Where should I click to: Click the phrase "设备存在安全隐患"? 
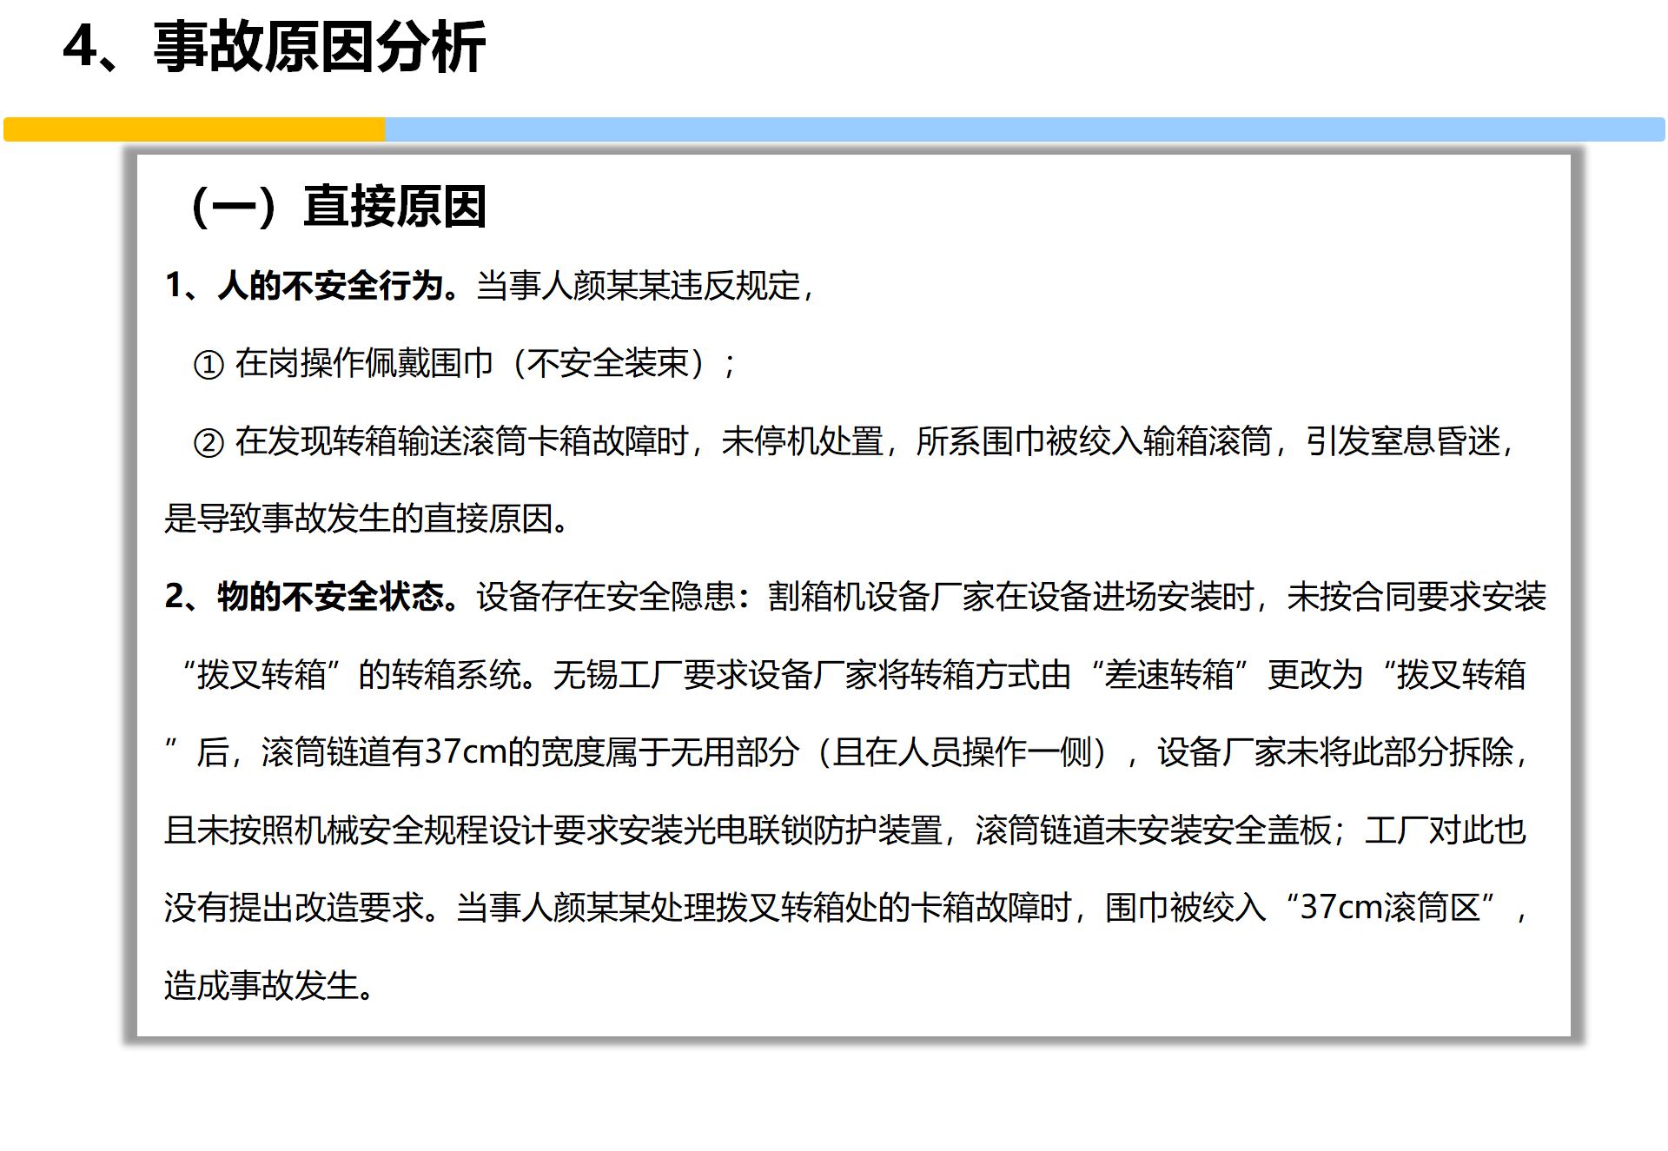tap(606, 597)
